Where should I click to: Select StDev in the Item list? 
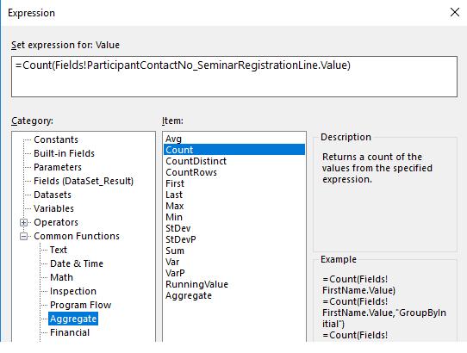click(x=178, y=228)
